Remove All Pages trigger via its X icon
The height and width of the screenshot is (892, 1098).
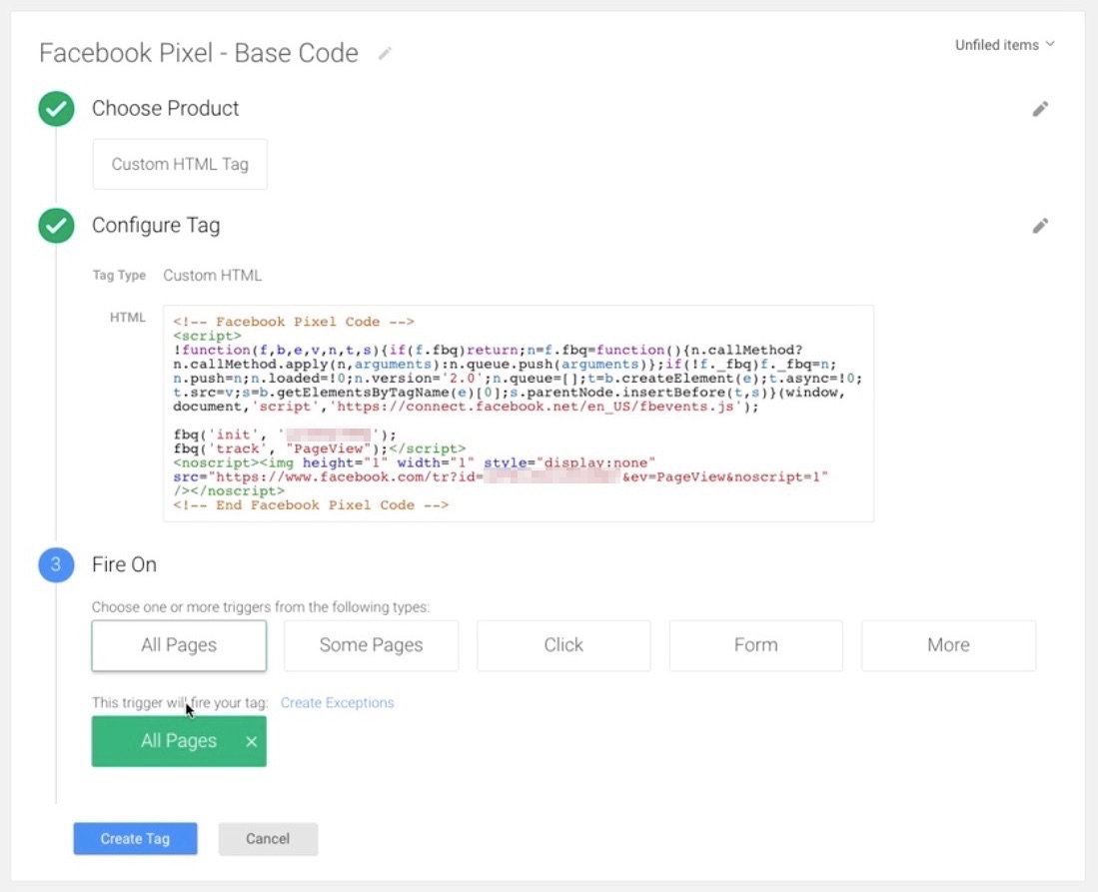(x=249, y=741)
